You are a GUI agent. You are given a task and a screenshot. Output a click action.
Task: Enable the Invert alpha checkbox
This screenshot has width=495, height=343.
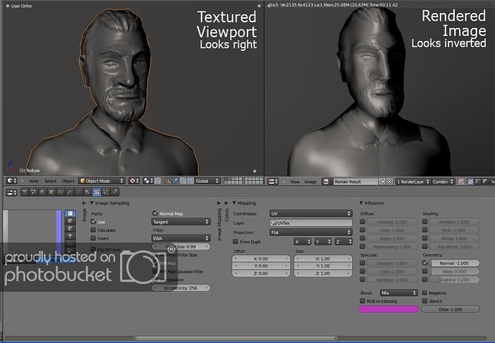click(x=93, y=238)
